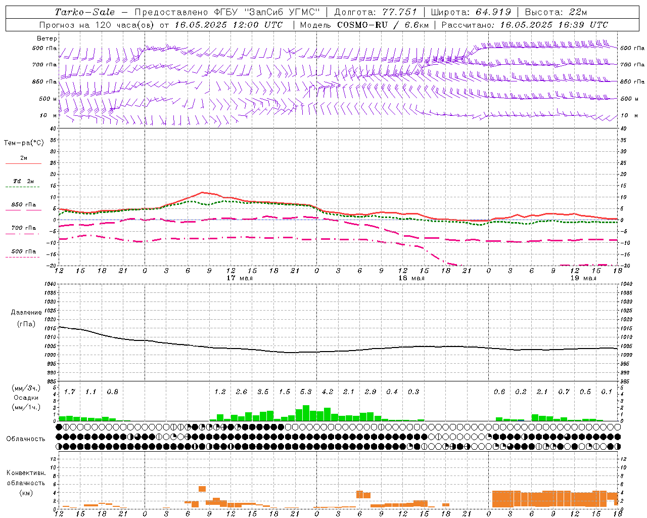Select the "(мм/1ч.)" precipitation unit label

[x=27, y=407]
